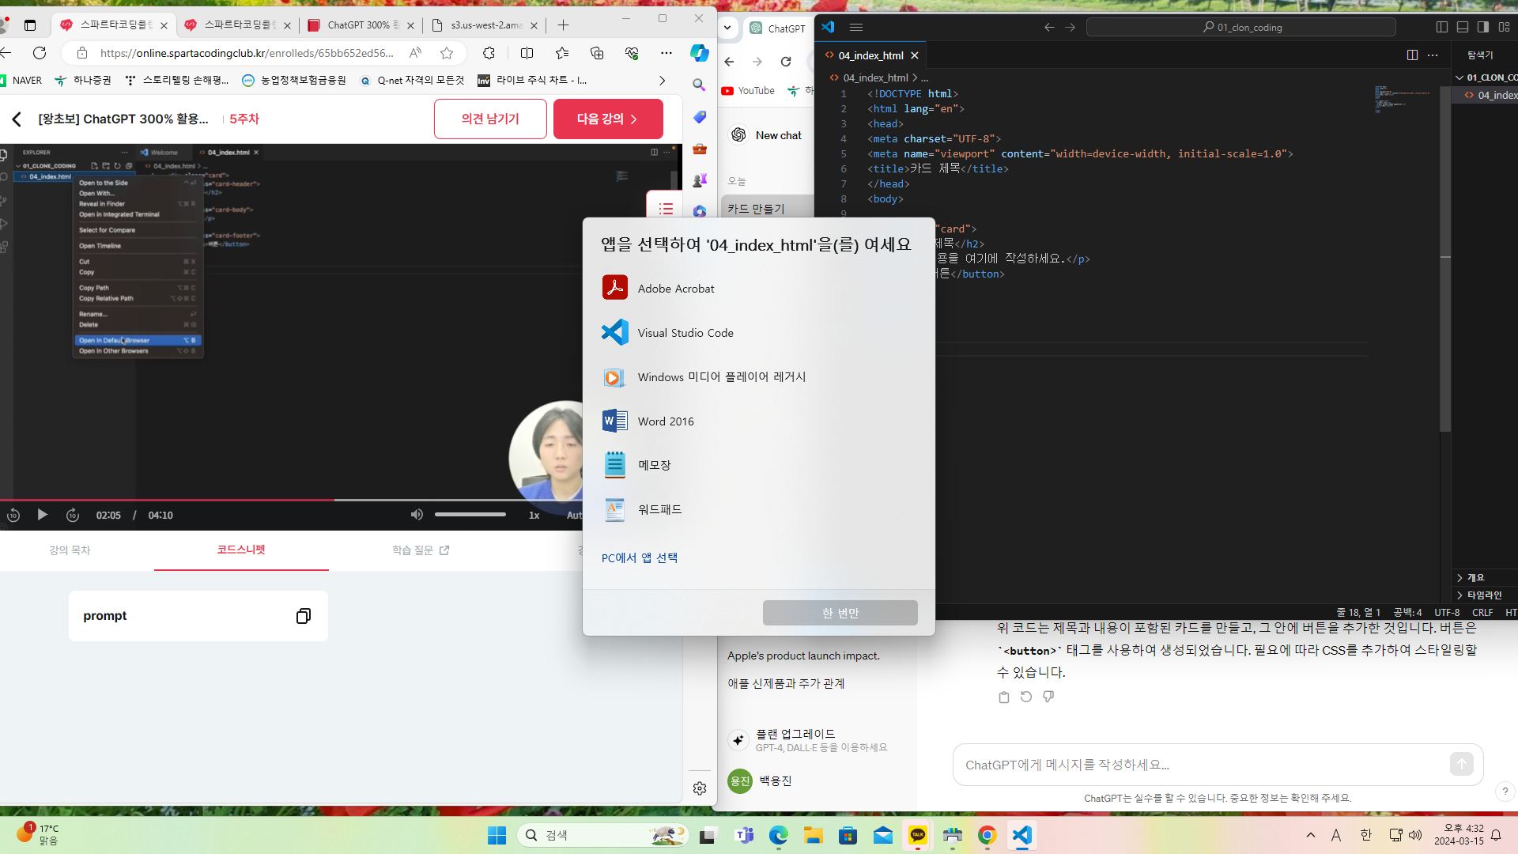The image size is (1518, 854).
Task: Click the VS Code 01_clon_coding search box
Action: point(1241,27)
